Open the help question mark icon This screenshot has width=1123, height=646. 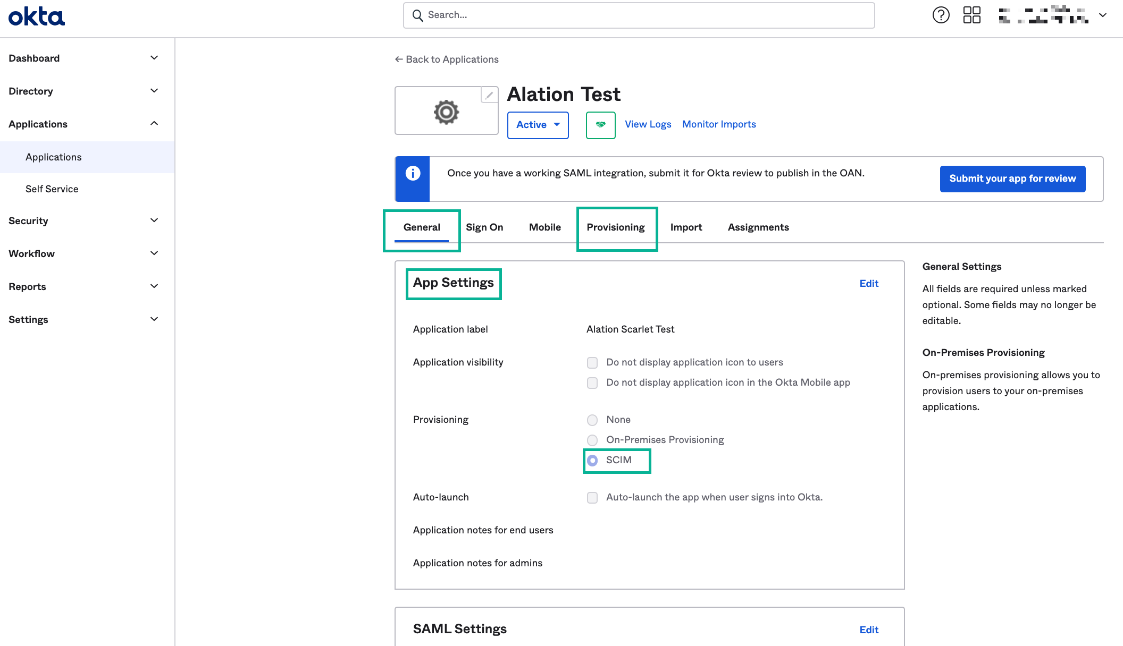(x=941, y=15)
